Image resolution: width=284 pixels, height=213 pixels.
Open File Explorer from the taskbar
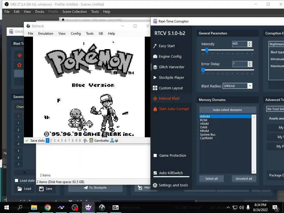click(34, 207)
